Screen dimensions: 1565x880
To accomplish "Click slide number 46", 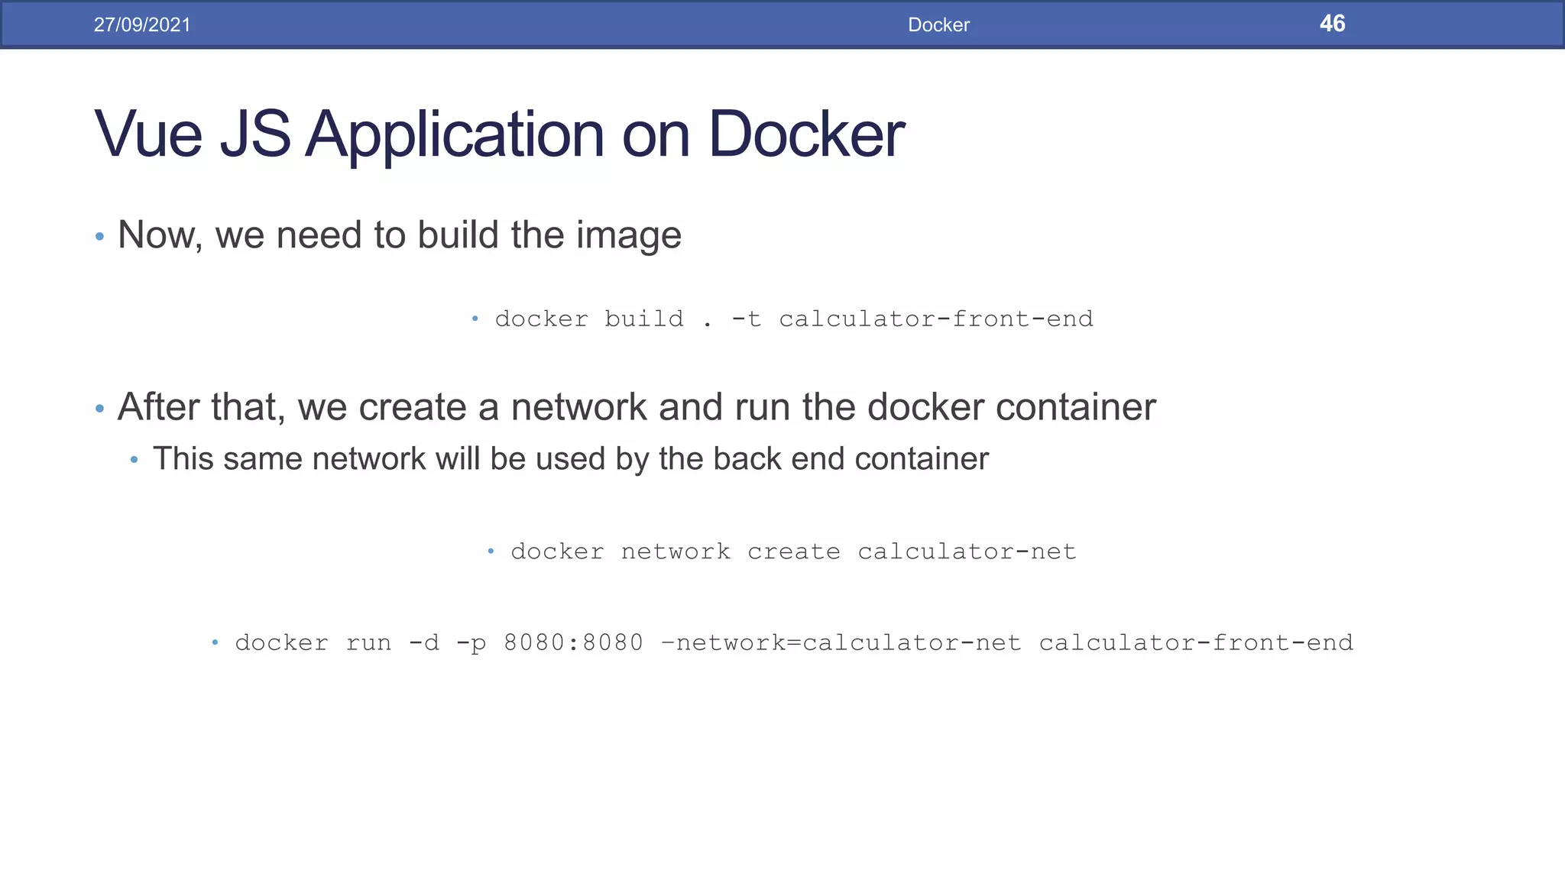I will (x=1332, y=24).
